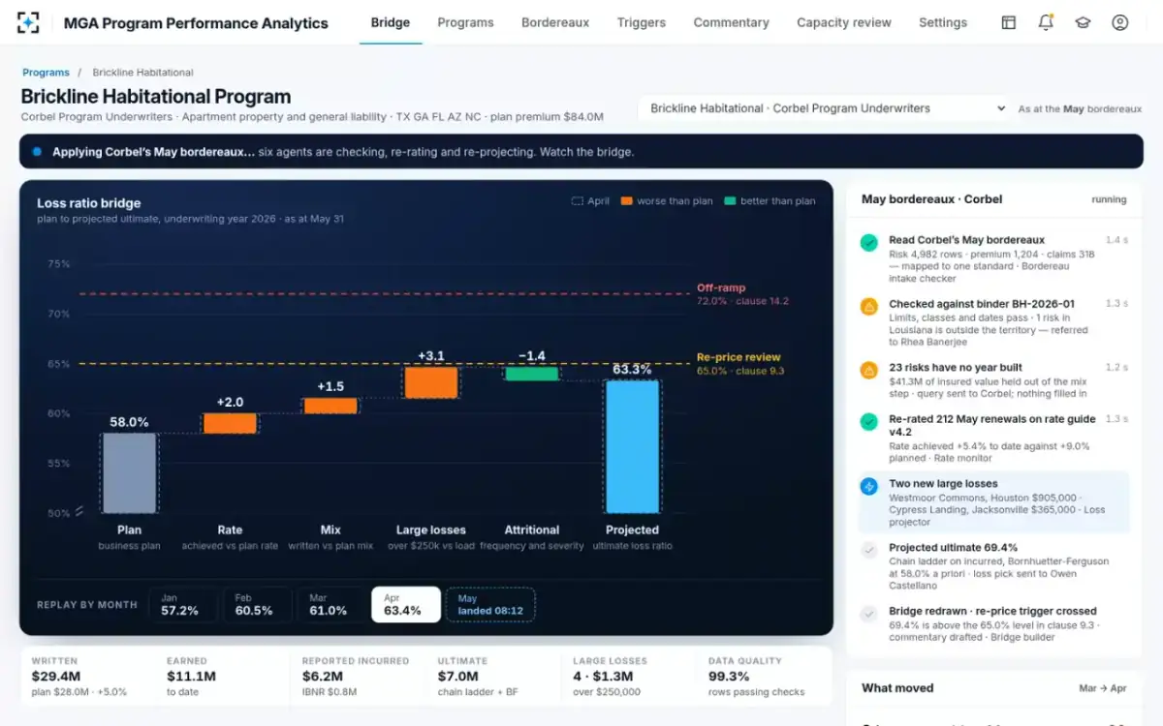The width and height of the screenshot is (1163, 726).
Task: Select the May landed 08:12 month
Action: [x=490, y=604]
